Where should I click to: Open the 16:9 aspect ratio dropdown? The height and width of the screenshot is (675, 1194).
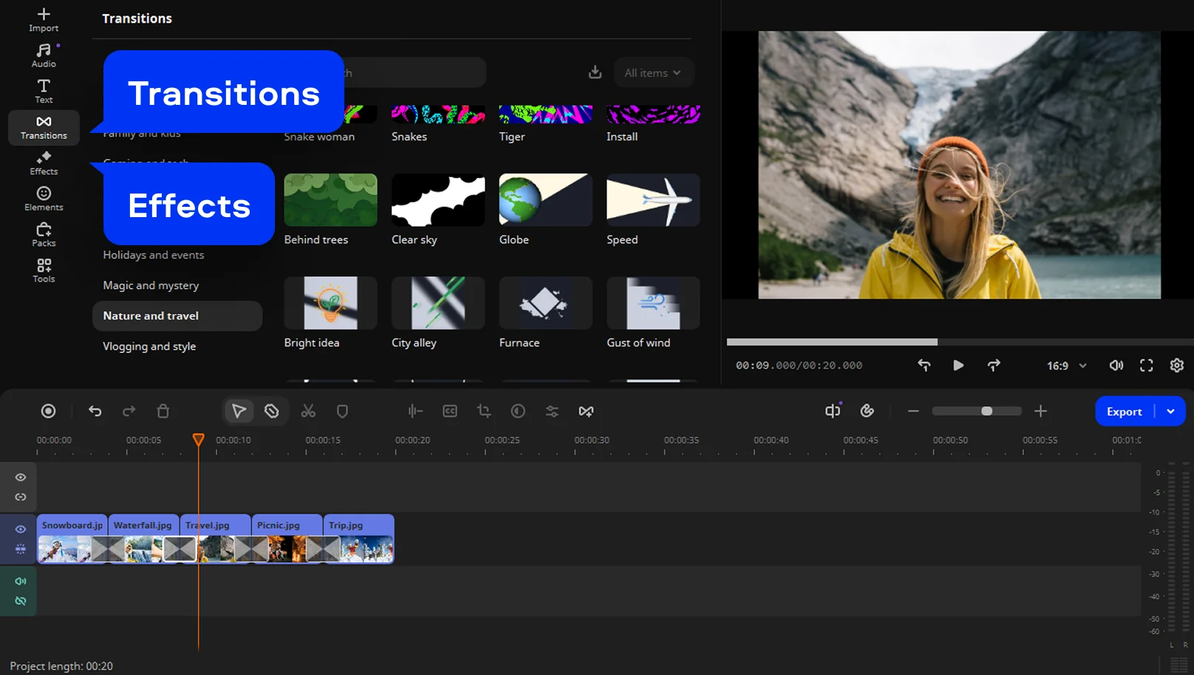pos(1066,366)
